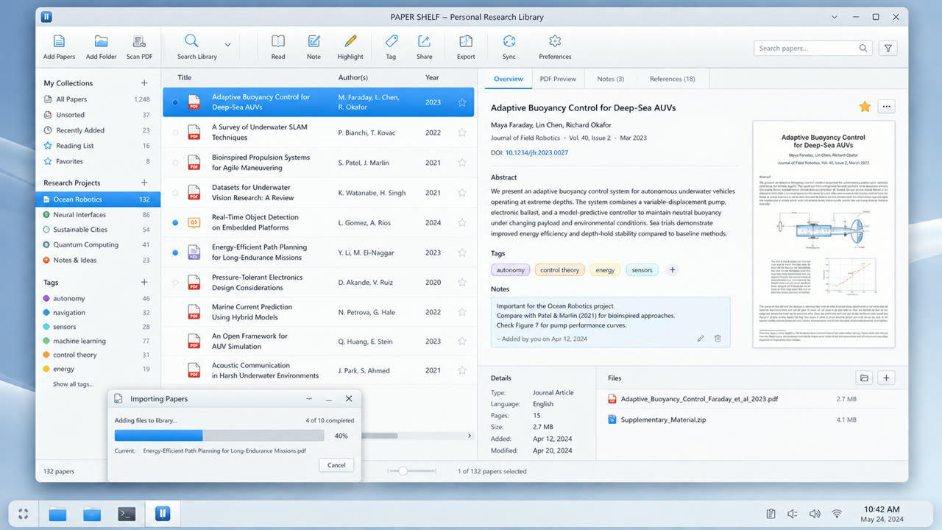Open the DOI link 10.1234/jfr.2023.0027
Viewport: 942px width, 530px height.
click(536, 153)
